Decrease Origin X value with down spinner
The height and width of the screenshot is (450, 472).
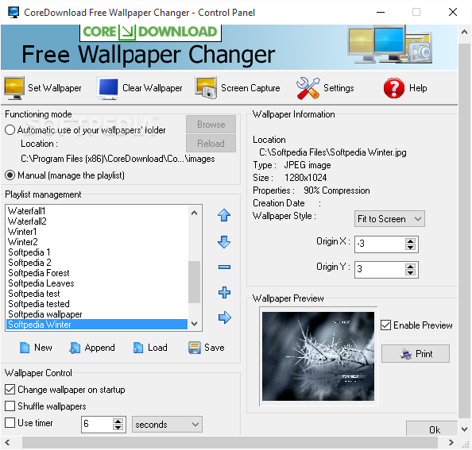410,247
